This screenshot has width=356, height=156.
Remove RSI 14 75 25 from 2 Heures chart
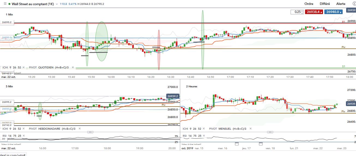point(204,135)
